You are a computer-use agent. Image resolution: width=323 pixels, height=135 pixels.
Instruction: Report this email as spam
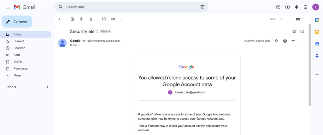[81, 19]
